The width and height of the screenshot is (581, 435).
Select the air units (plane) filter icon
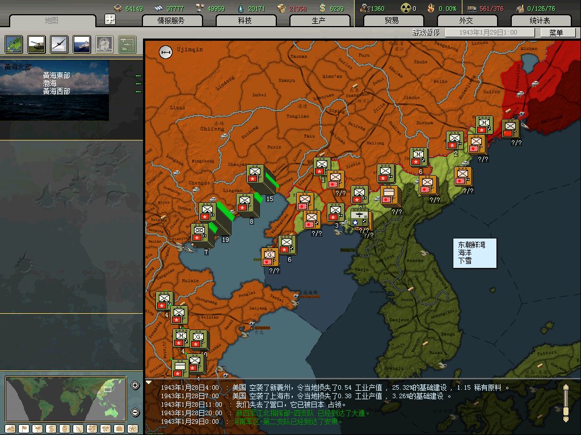click(x=59, y=44)
